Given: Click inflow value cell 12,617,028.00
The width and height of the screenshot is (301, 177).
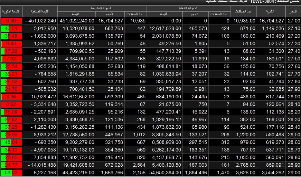Looking at the screenshot, I should point(165,28).
